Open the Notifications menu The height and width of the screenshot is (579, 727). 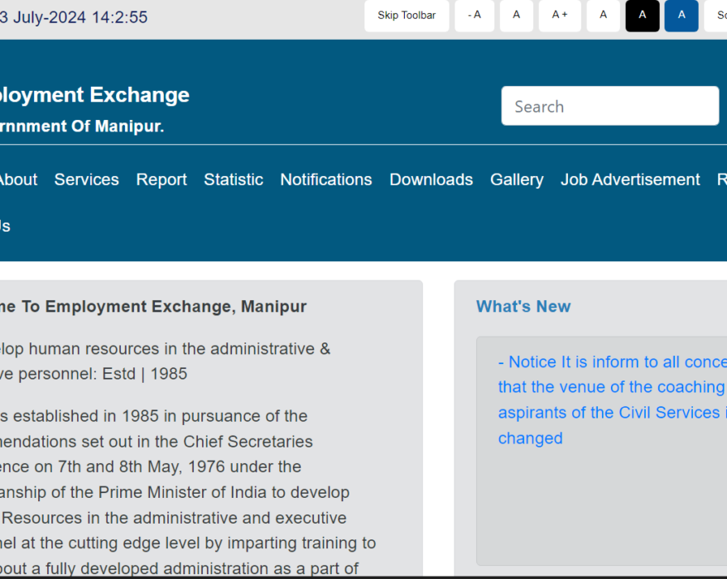(326, 179)
